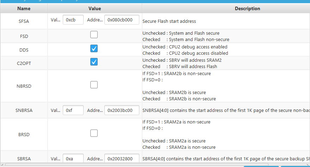
Task: Click the Value column header
Action: pyautogui.click(x=95, y=8)
